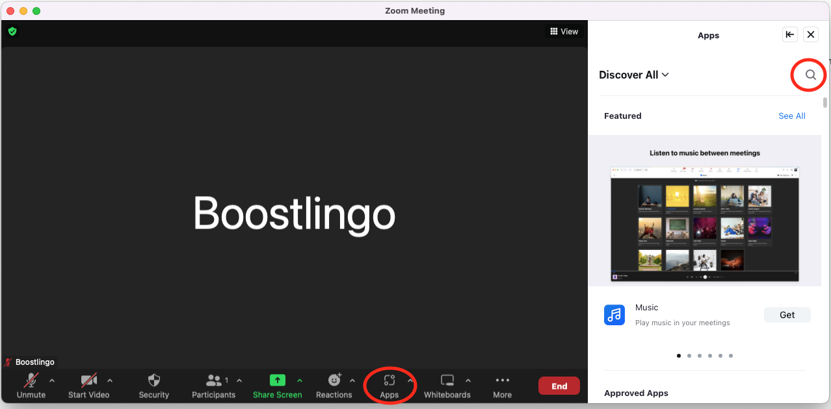Select the sixth carousel dot
Image resolution: width=831 pixels, height=409 pixels.
(731, 356)
